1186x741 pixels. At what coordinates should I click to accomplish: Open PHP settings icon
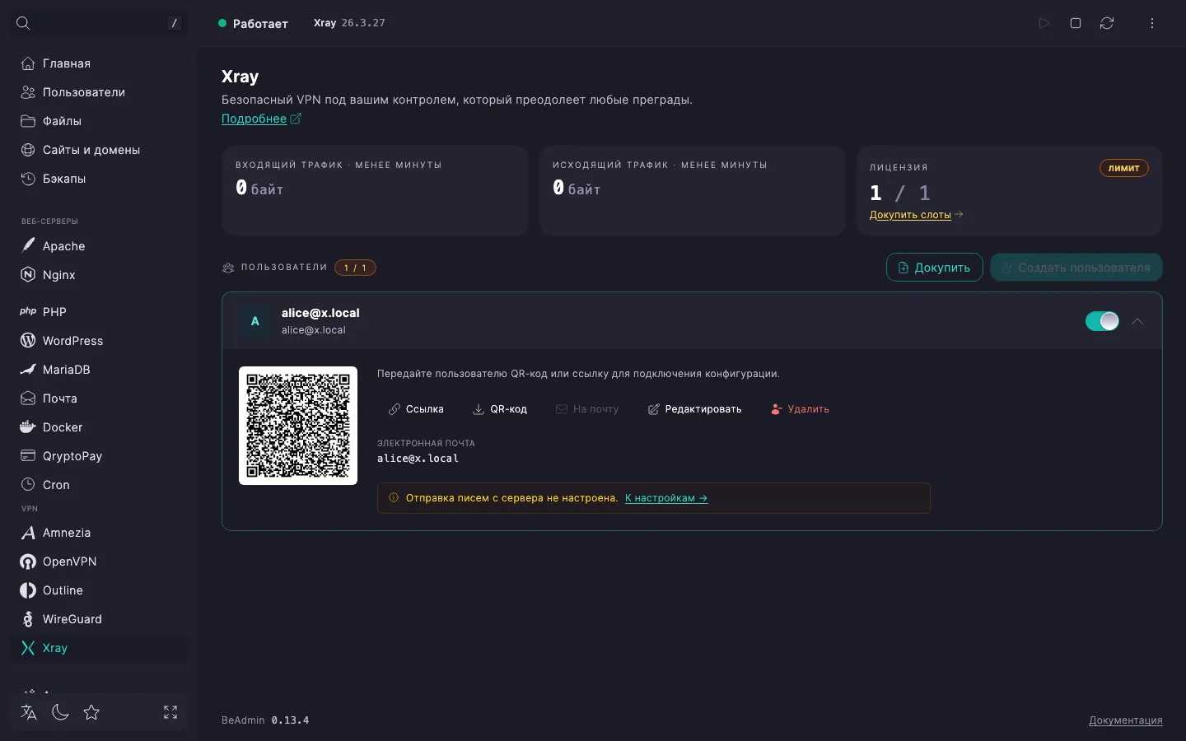[28, 312]
